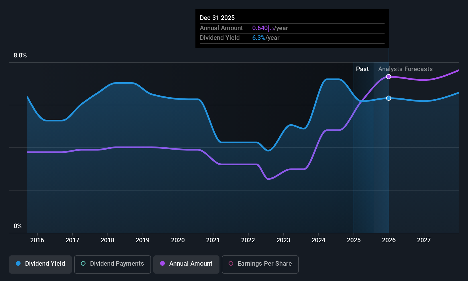Screen dimensions: 468x281
Task: Click the Analysts Forecasts label
Action: 405,69
